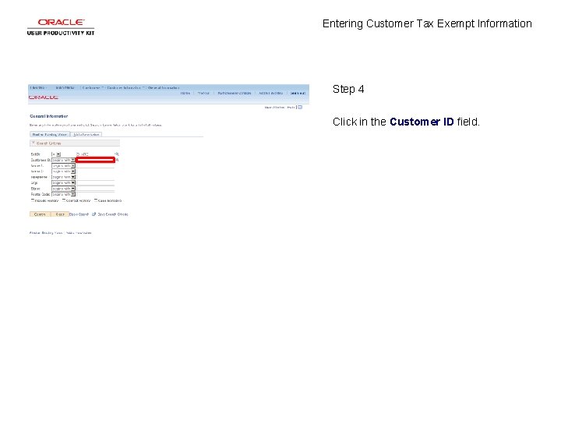Viewport: 561px width, 421px height.
Task: Open the Basic Search link
Action: pyautogui.click(x=79, y=214)
